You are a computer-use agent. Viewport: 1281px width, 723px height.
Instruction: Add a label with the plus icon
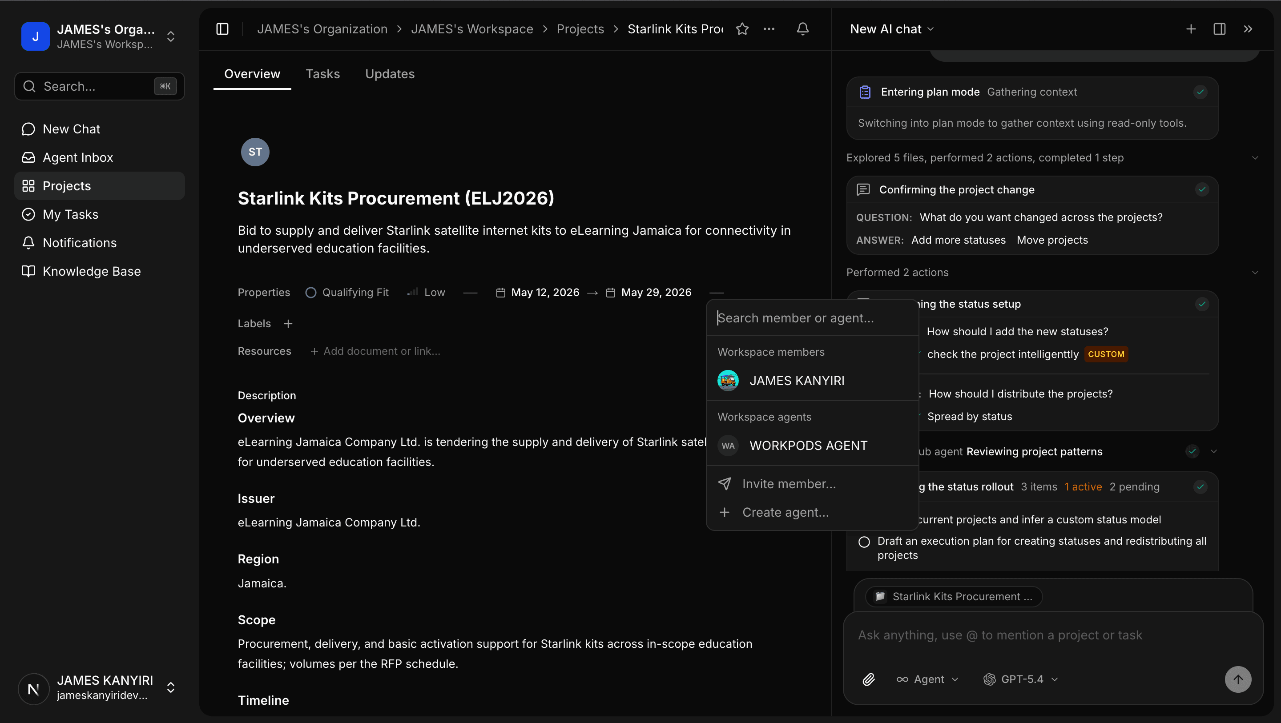[288, 324]
